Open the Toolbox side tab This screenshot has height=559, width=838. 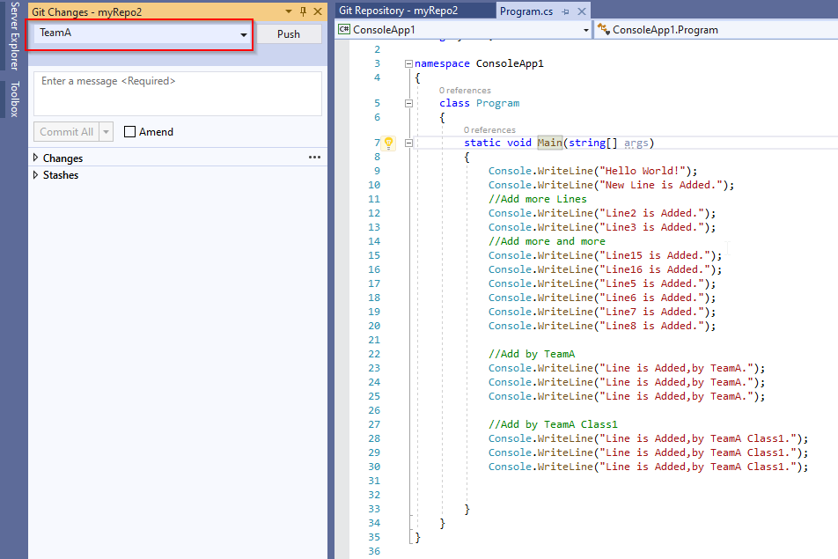point(14,99)
